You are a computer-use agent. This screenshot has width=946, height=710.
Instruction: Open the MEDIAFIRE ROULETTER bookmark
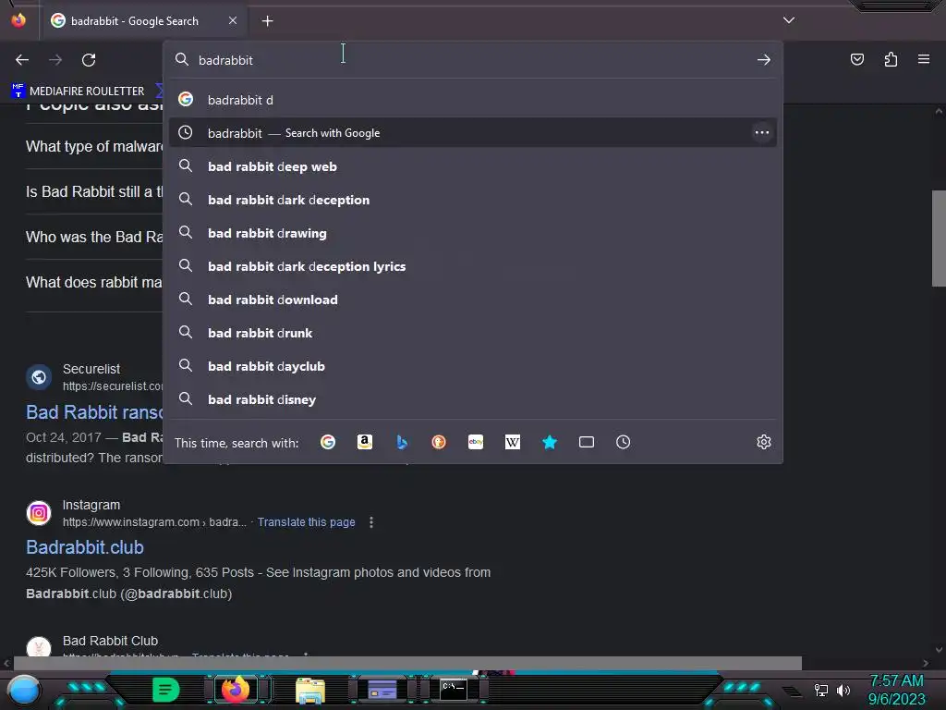79,92
